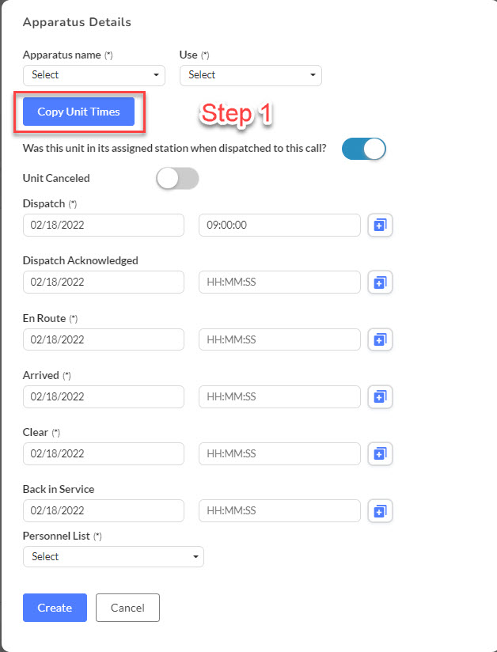Toggle the assigned station when dispatched switch
This screenshot has height=652, width=497.
[x=364, y=149]
